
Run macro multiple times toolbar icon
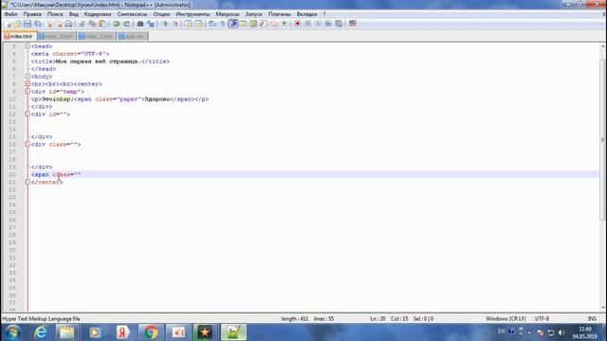coord(328,24)
